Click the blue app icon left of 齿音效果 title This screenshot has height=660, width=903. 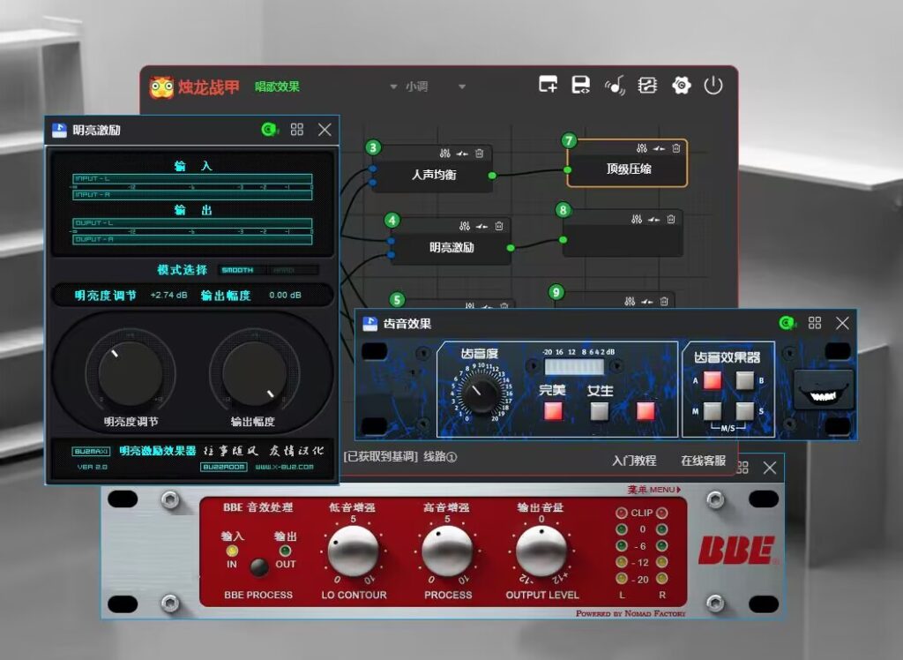pyautogui.click(x=369, y=323)
